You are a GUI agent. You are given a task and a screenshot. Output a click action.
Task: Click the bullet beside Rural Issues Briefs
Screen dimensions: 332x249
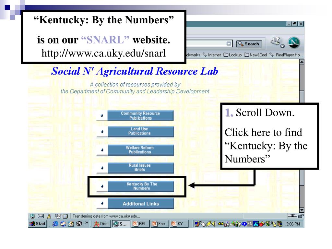pos(102,168)
